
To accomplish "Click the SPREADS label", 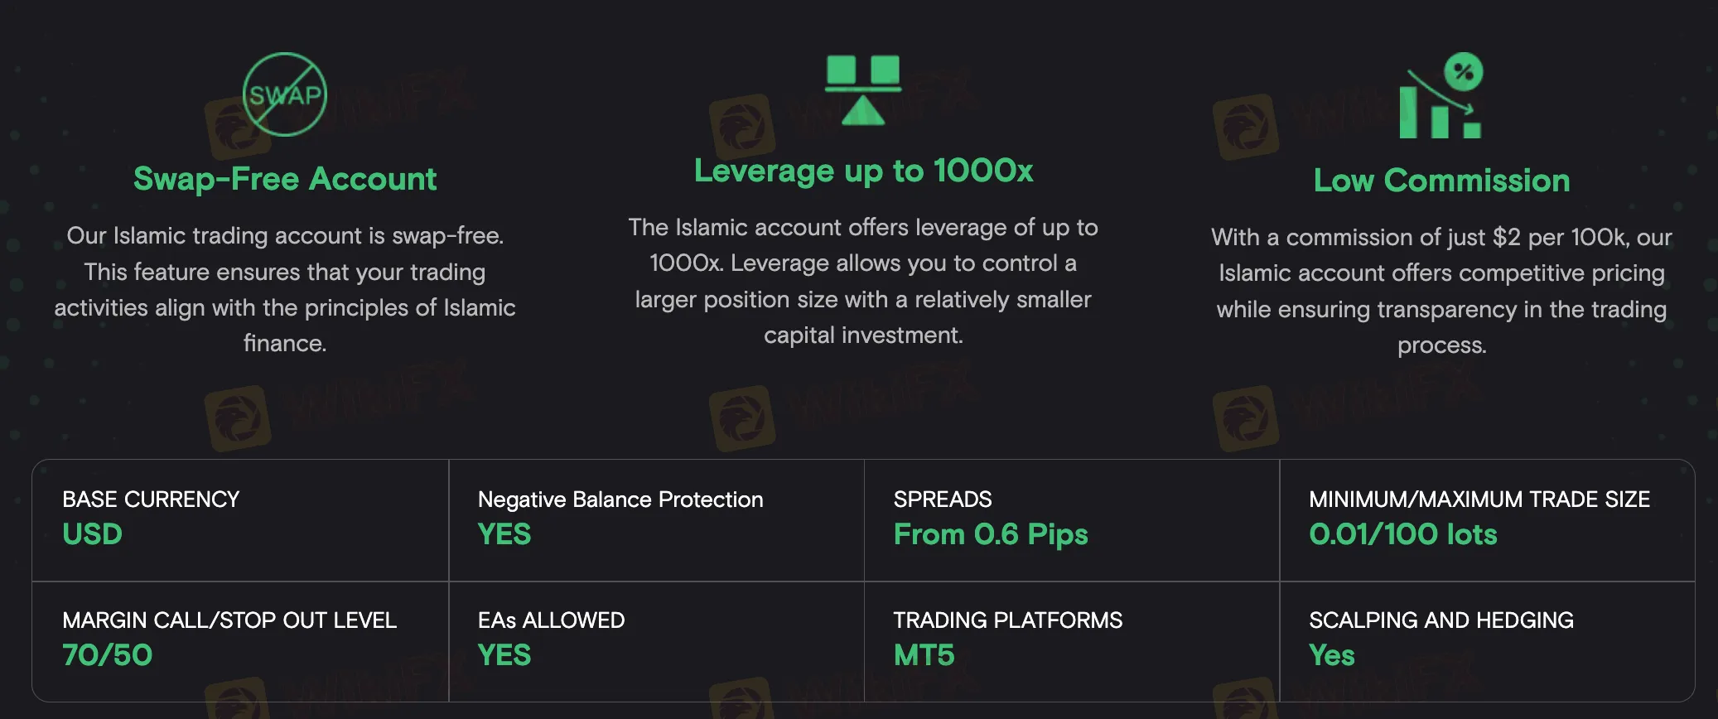I will tap(943, 499).
